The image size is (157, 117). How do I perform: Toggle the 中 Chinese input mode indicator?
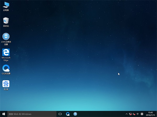pos(138,114)
